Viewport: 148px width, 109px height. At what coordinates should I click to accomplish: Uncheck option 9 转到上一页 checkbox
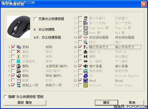(13, 85)
